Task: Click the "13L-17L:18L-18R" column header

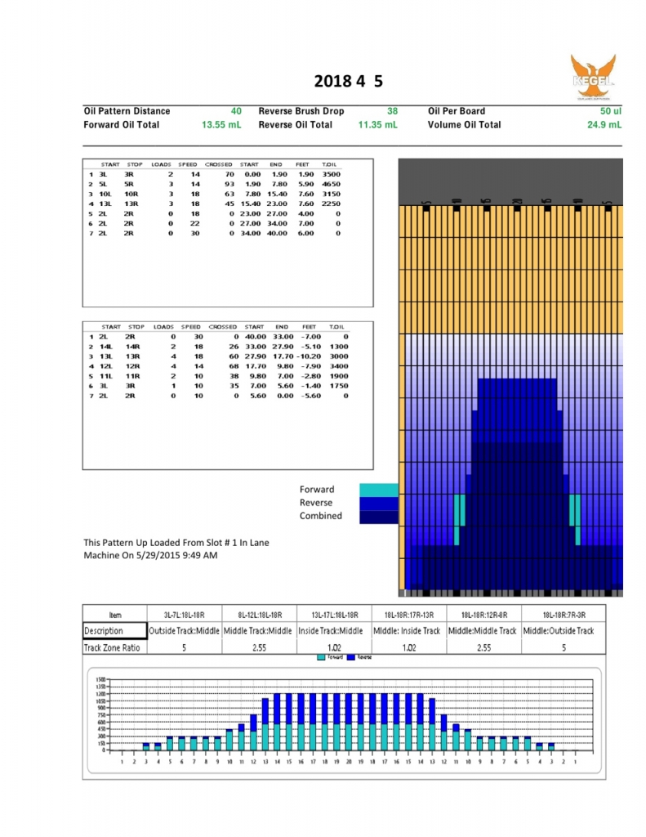Action: (x=335, y=615)
